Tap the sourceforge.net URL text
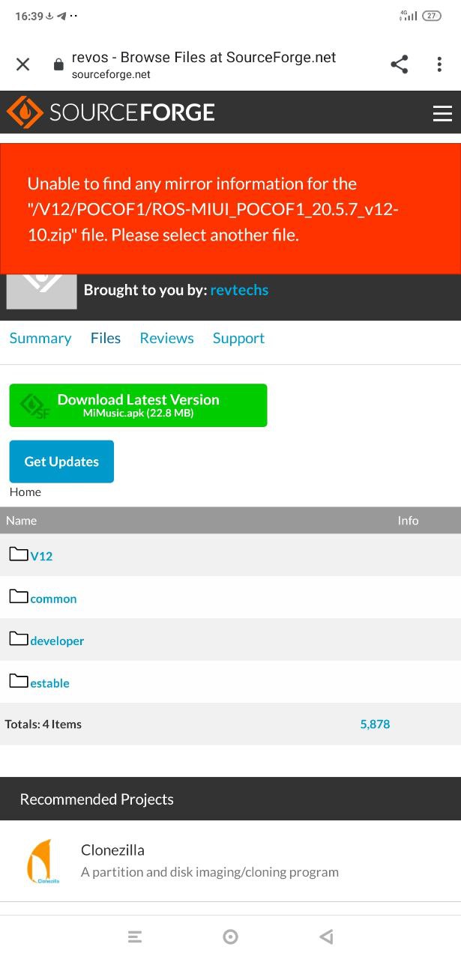The image size is (461, 959). point(111,74)
